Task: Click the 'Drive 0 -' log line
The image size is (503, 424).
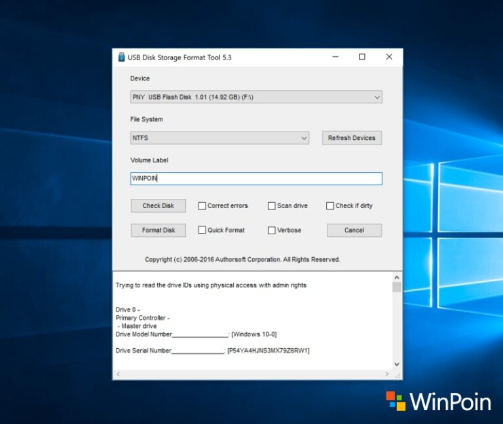Action: [127, 309]
